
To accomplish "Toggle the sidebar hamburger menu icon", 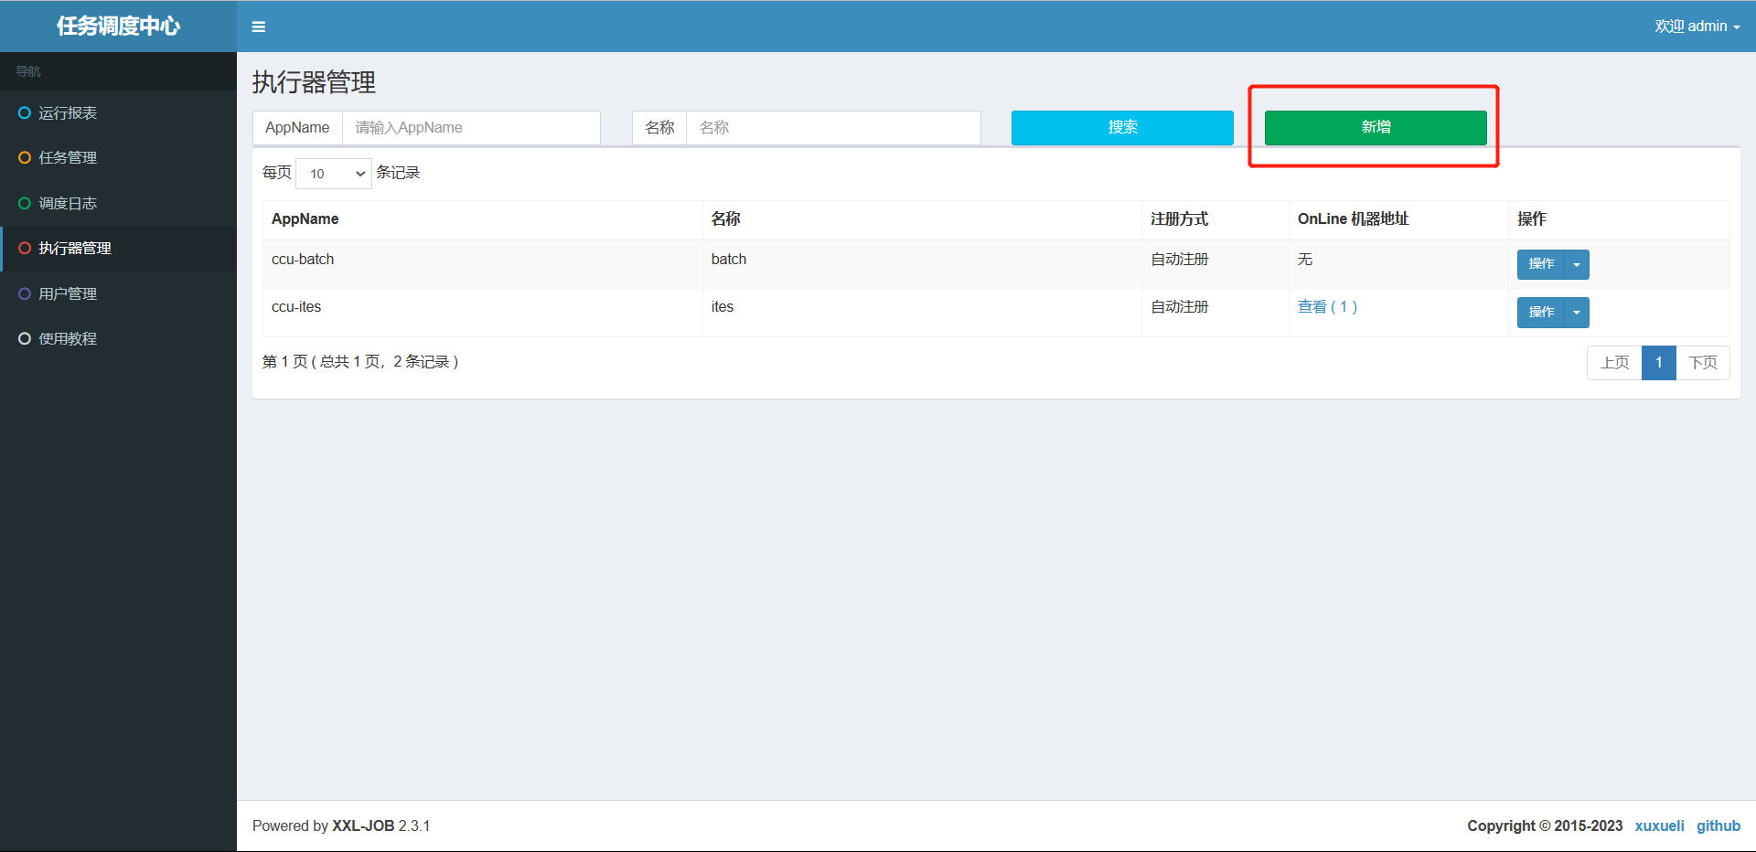I will tap(259, 27).
